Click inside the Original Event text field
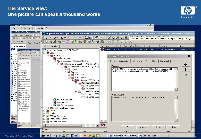201x139 pixels. (143, 109)
